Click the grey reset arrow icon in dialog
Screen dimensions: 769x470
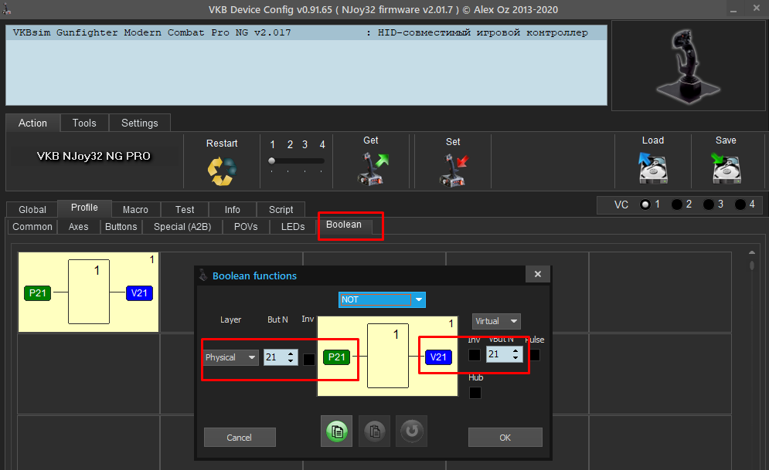(411, 431)
